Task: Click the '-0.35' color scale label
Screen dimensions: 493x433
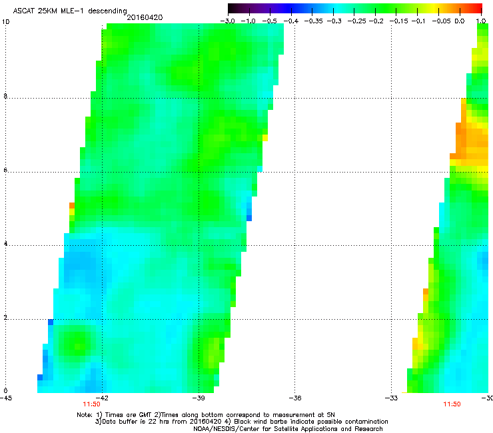Action: [x=314, y=21]
